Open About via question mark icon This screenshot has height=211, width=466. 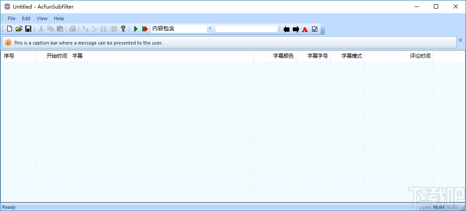click(x=123, y=29)
